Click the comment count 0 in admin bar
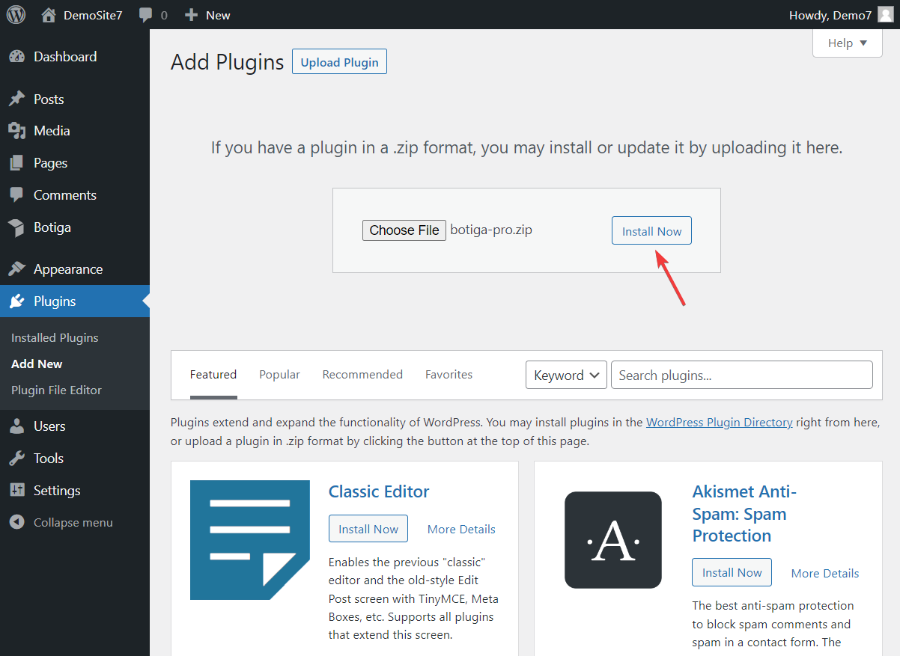 [x=164, y=15]
